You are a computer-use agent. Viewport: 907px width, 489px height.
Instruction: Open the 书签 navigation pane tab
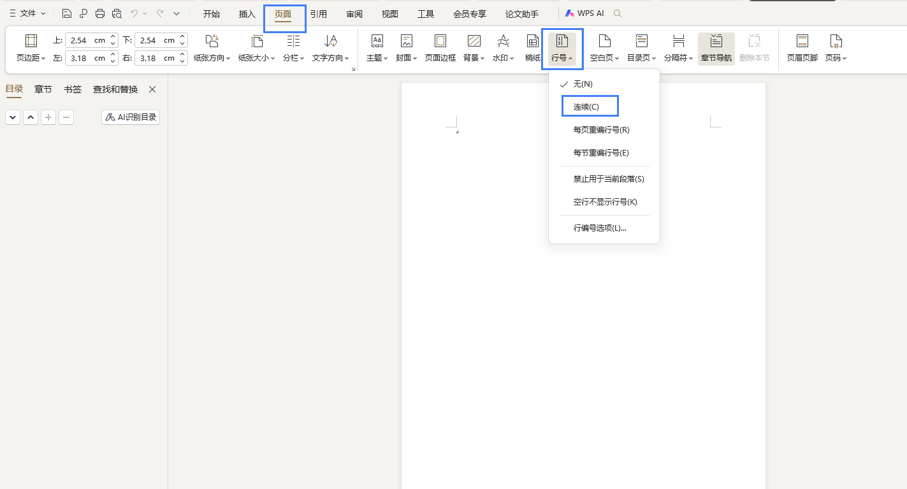coord(73,89)
